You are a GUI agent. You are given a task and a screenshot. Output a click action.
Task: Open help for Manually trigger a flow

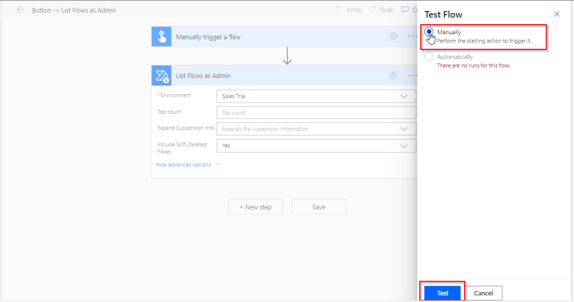[393, 36]
